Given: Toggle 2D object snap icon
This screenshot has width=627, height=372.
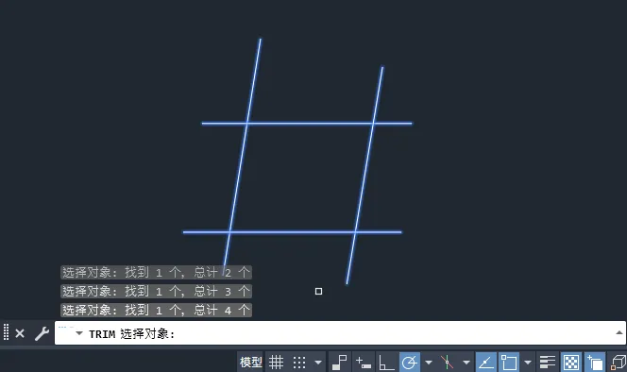Looking at the screenshot, I should pos(509,363).
